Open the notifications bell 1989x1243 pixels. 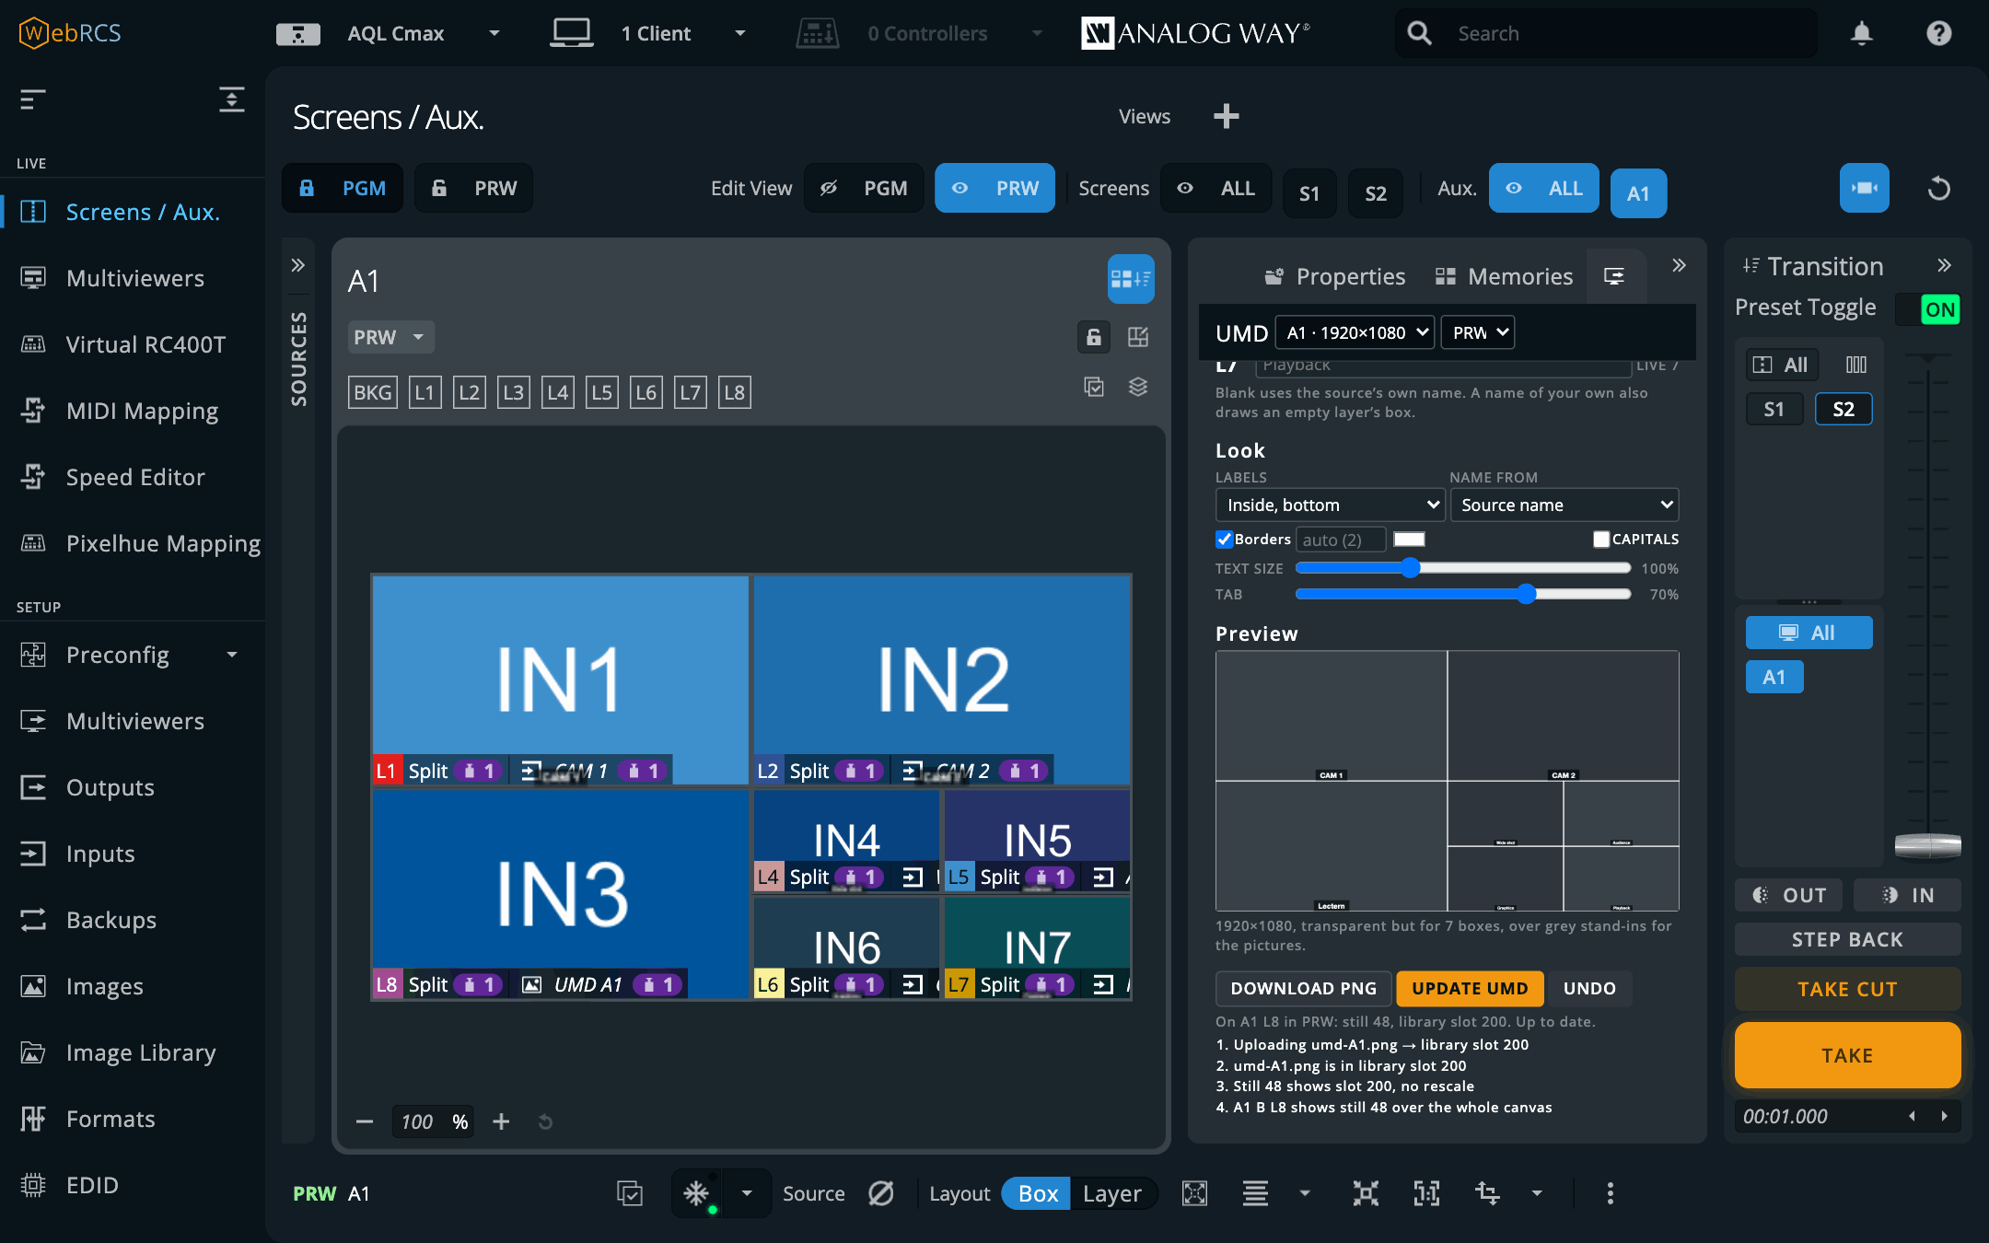[1861, 34]
